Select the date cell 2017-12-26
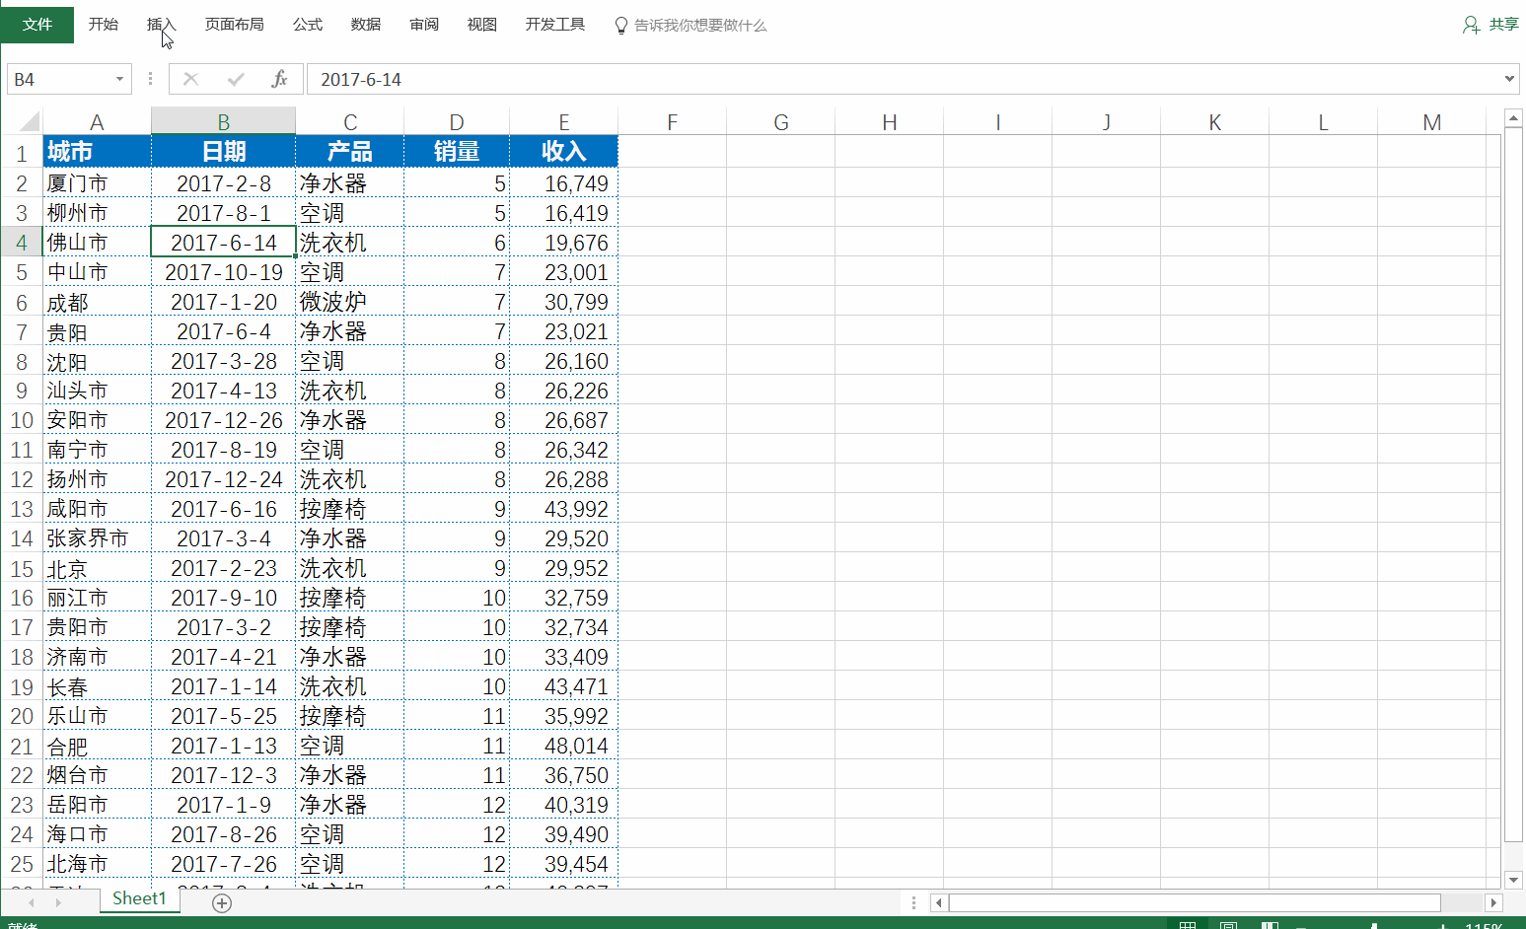This screenshot has height=929, width=1526. coord(224,420)
